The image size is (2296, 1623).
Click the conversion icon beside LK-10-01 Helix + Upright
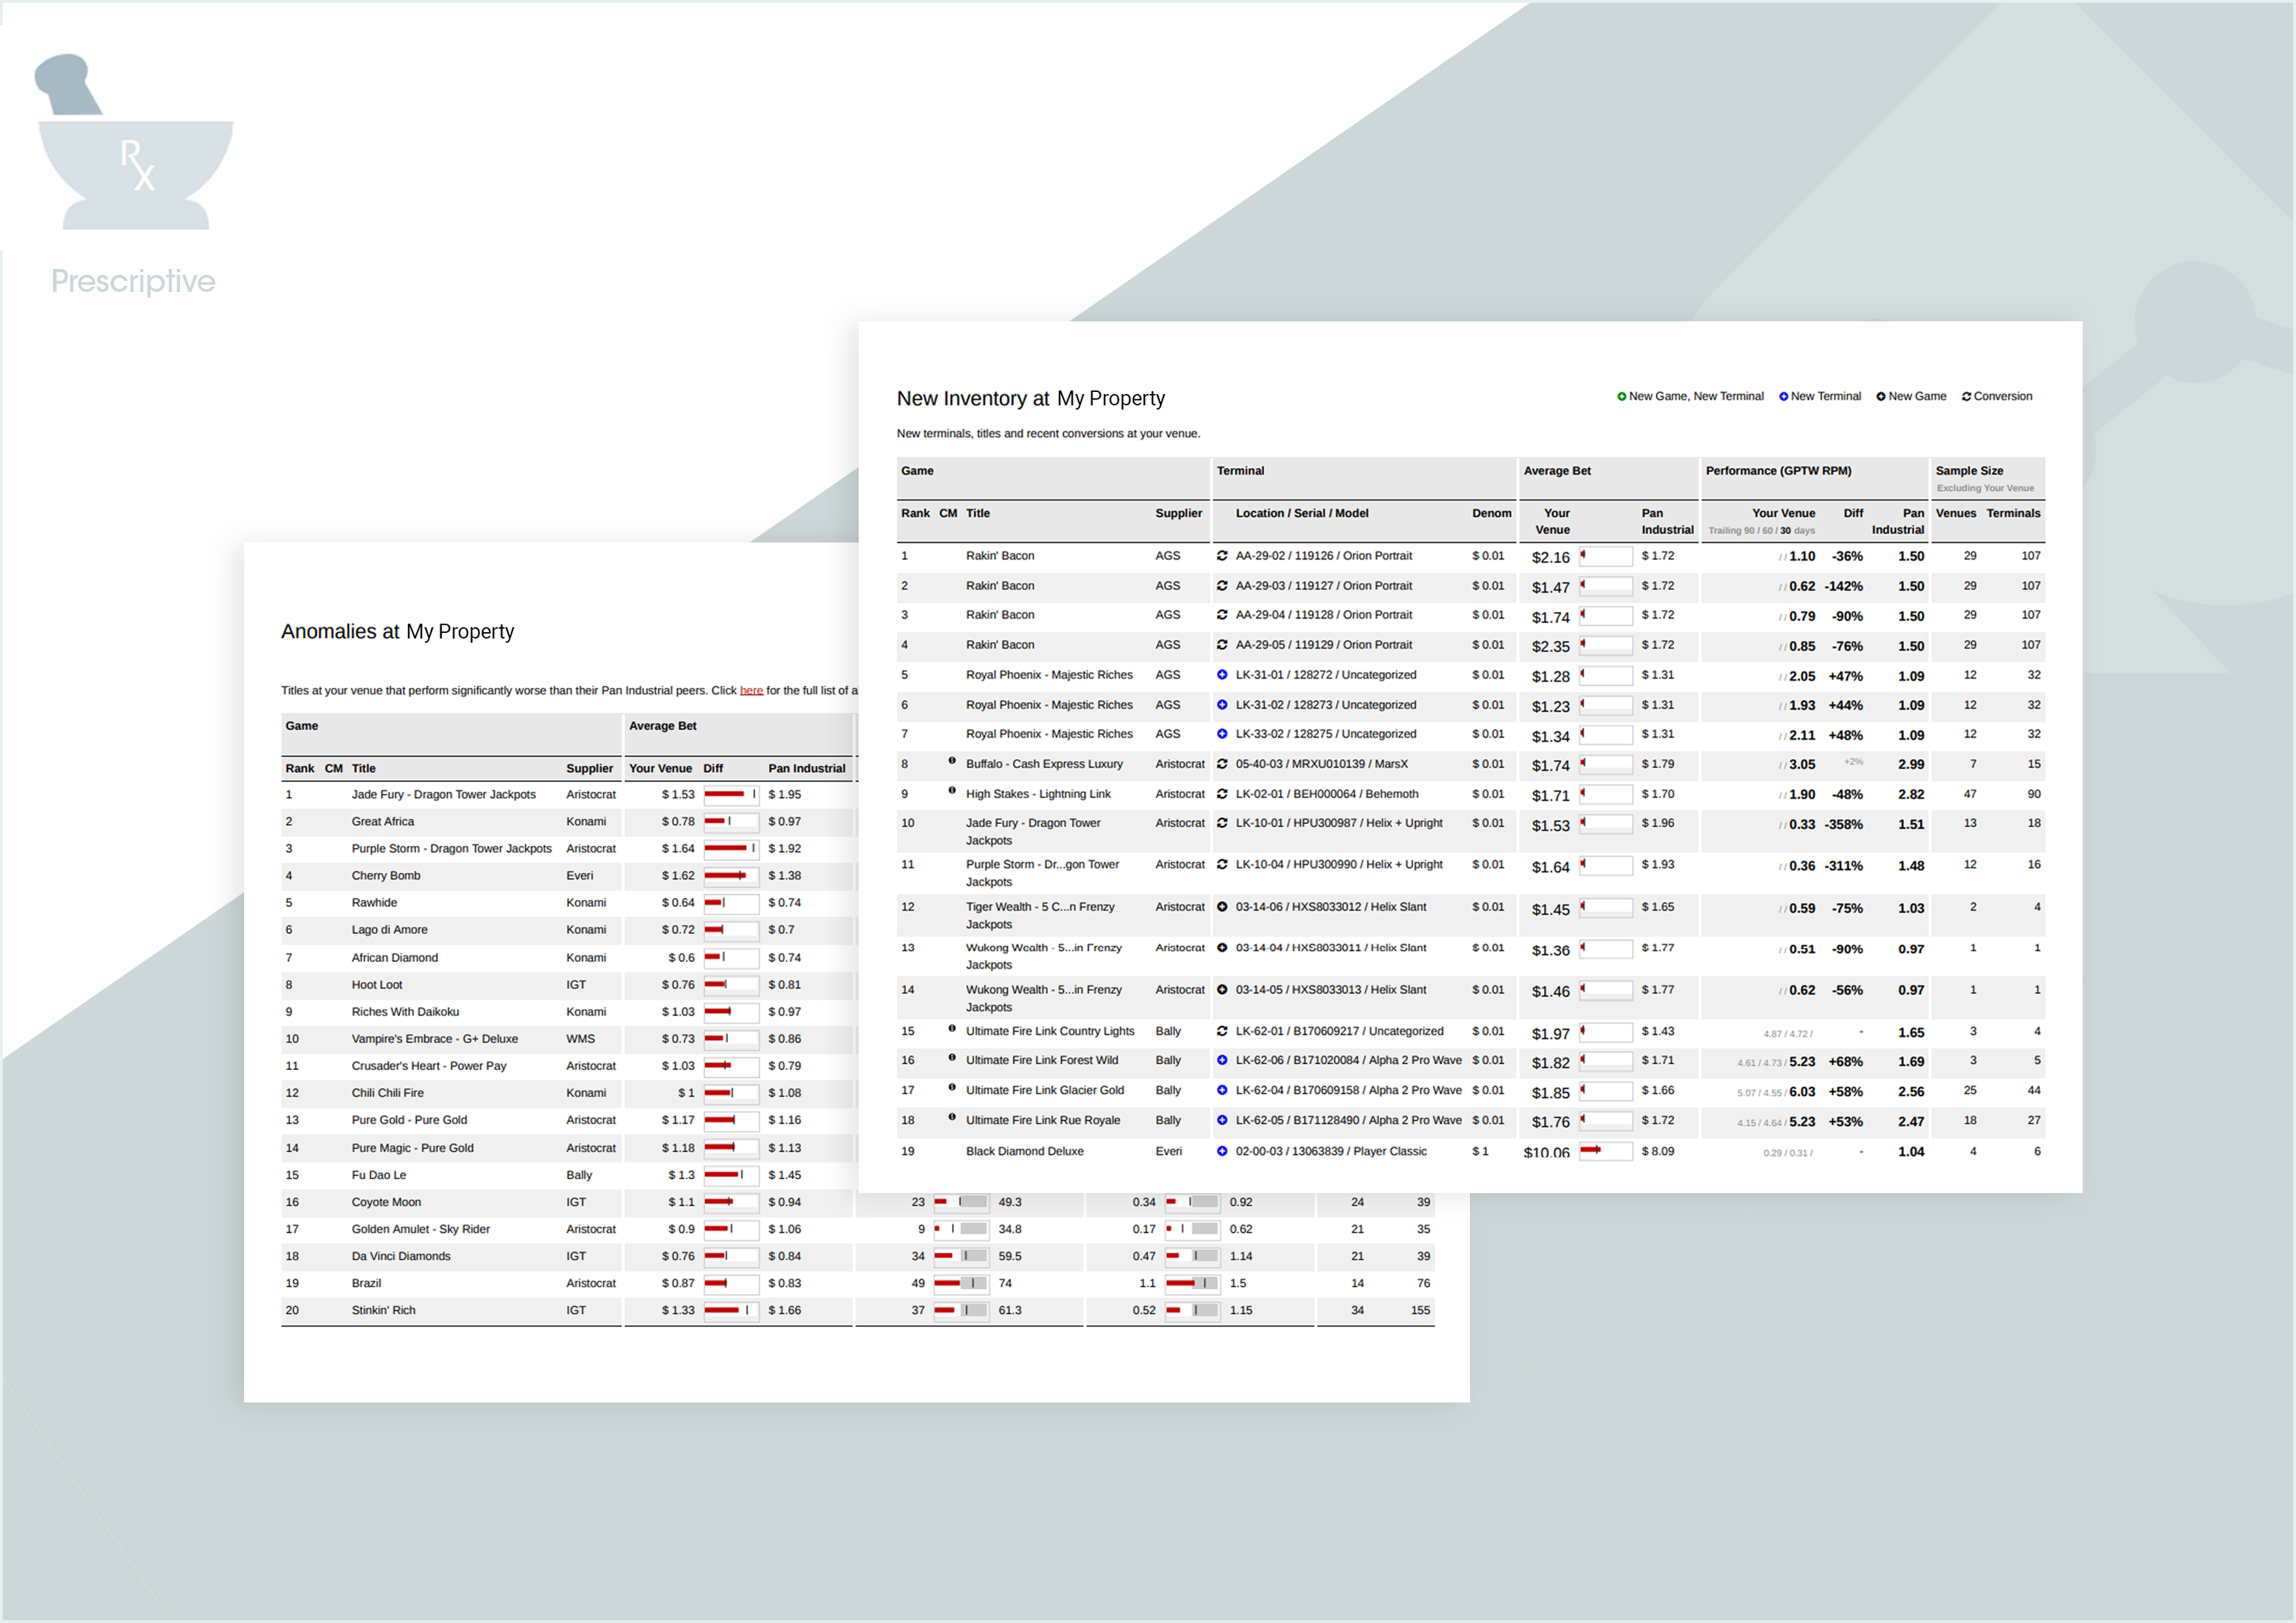tap(1221, 823)
